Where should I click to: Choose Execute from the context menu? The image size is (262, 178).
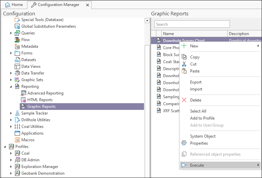click(x=197, y=165)
